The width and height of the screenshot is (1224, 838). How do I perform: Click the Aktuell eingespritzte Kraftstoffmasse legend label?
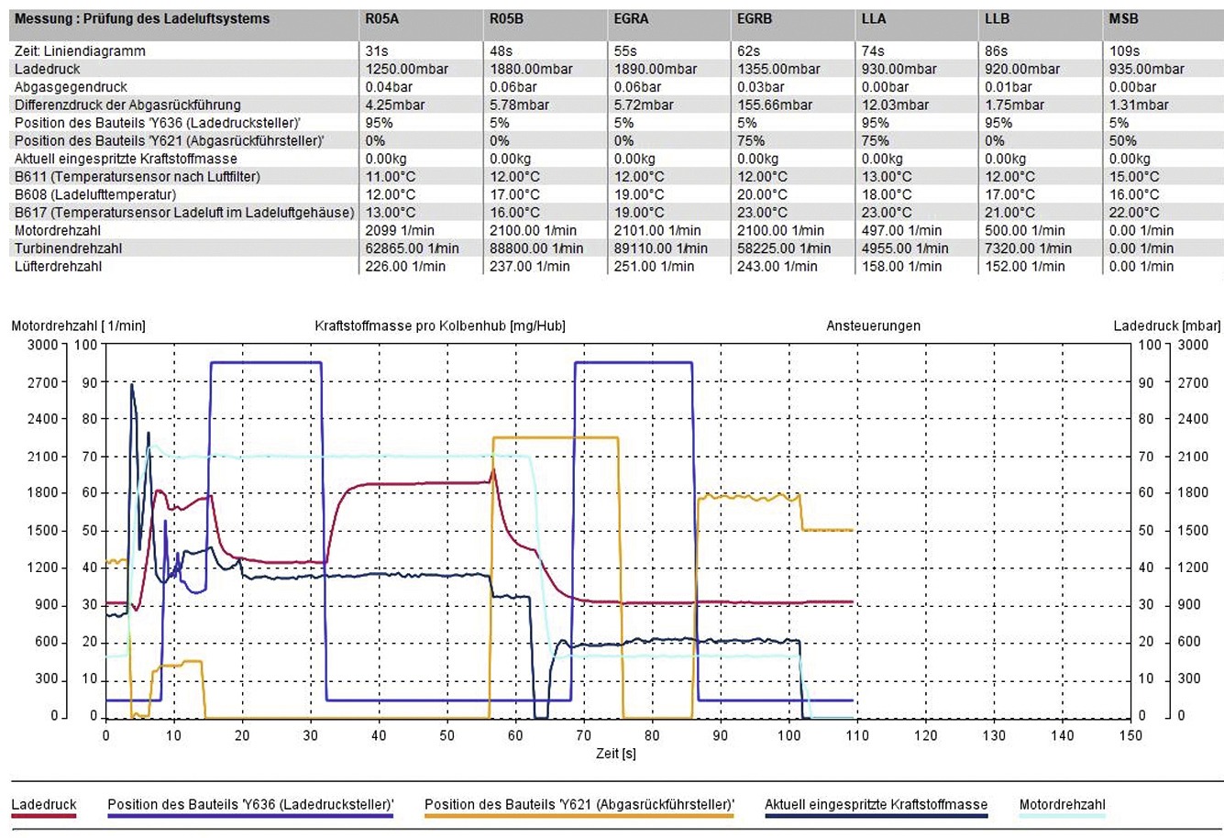(x=876, y=804)
